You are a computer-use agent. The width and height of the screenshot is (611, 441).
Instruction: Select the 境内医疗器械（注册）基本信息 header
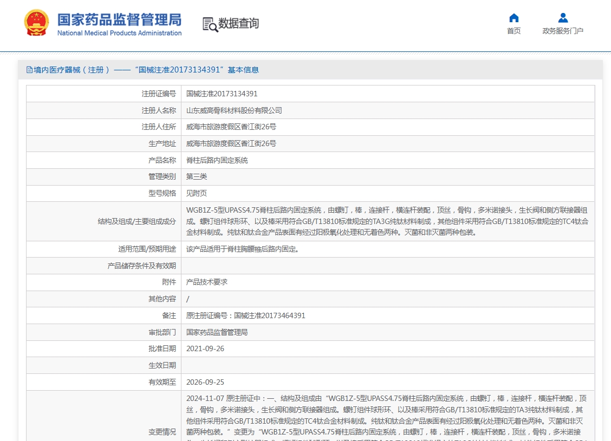(142, 70)
